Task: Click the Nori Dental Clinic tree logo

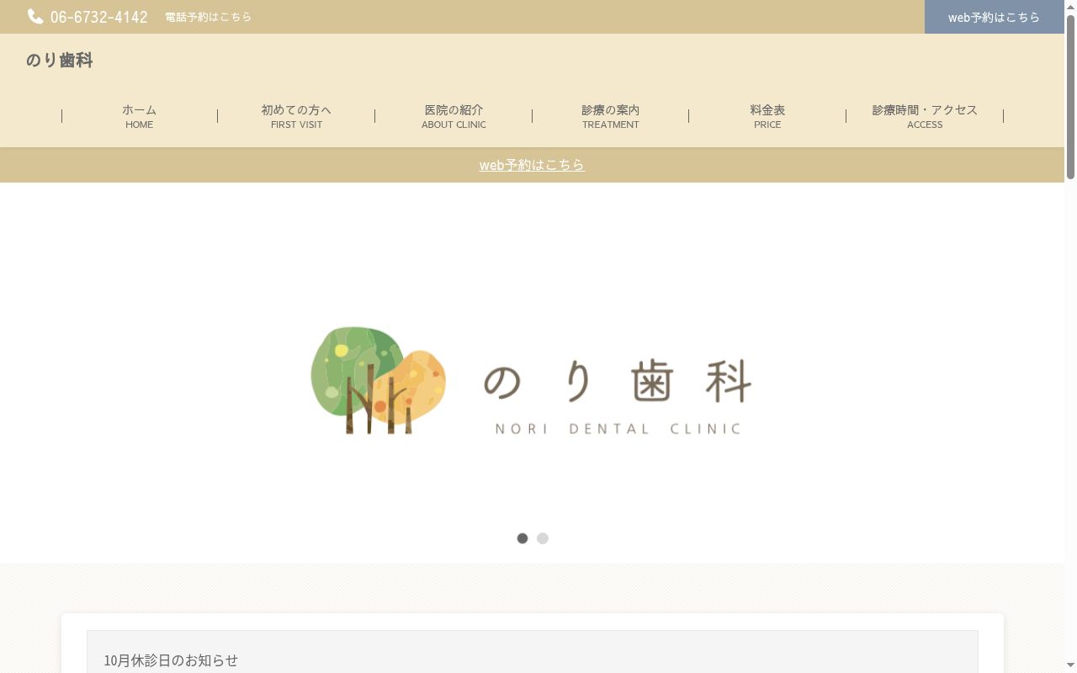Action: [379, 380]
